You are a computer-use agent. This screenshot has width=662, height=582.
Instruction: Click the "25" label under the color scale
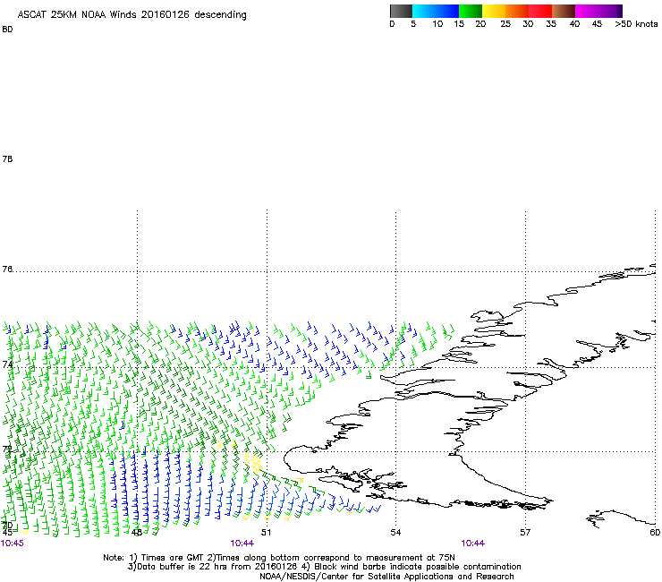[505, 24]
